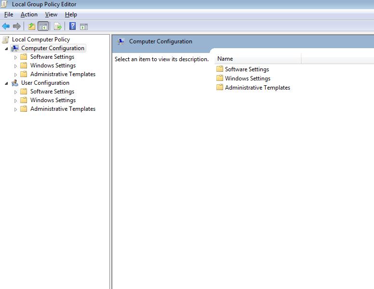Toggle Show/Hide Action Pane toolbar icon
374x289 pixels.
coord(84,26)
